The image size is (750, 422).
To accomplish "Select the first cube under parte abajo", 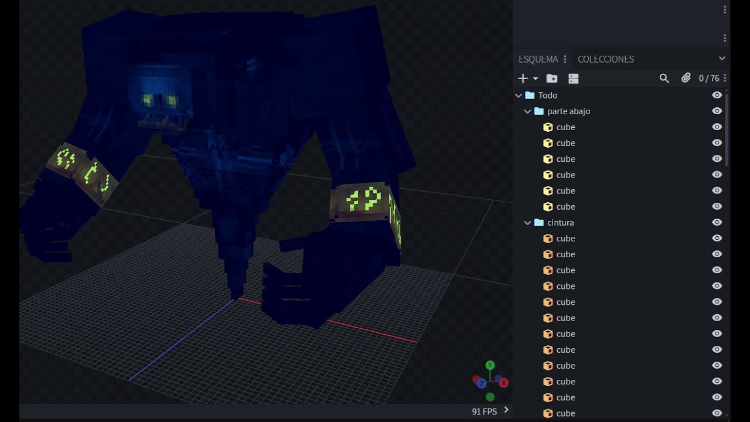I will pos(619,127).
